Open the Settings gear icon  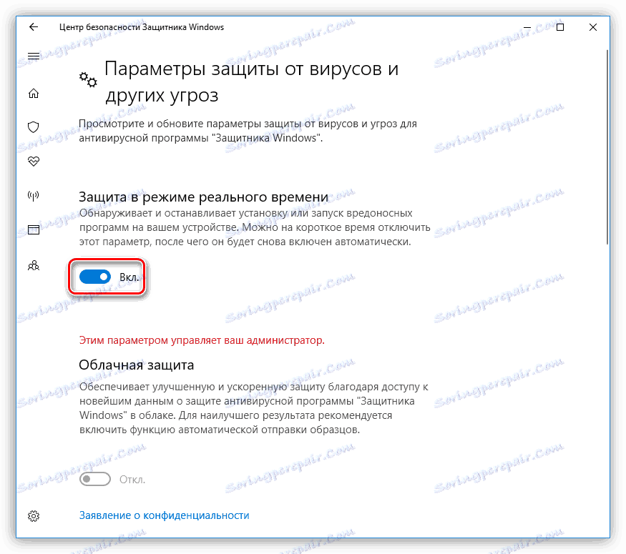pyautogui.click(x=33, y=515)
